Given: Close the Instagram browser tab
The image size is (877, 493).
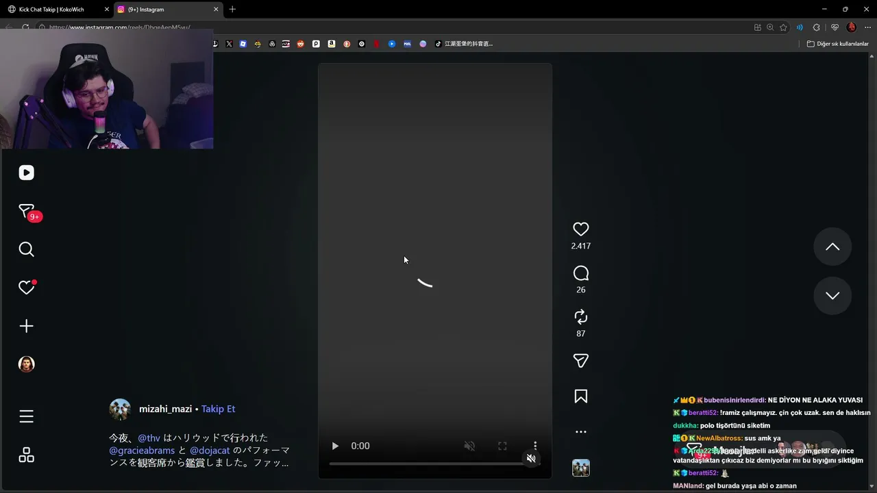Looking at the screenshot, I should [216, 10].
